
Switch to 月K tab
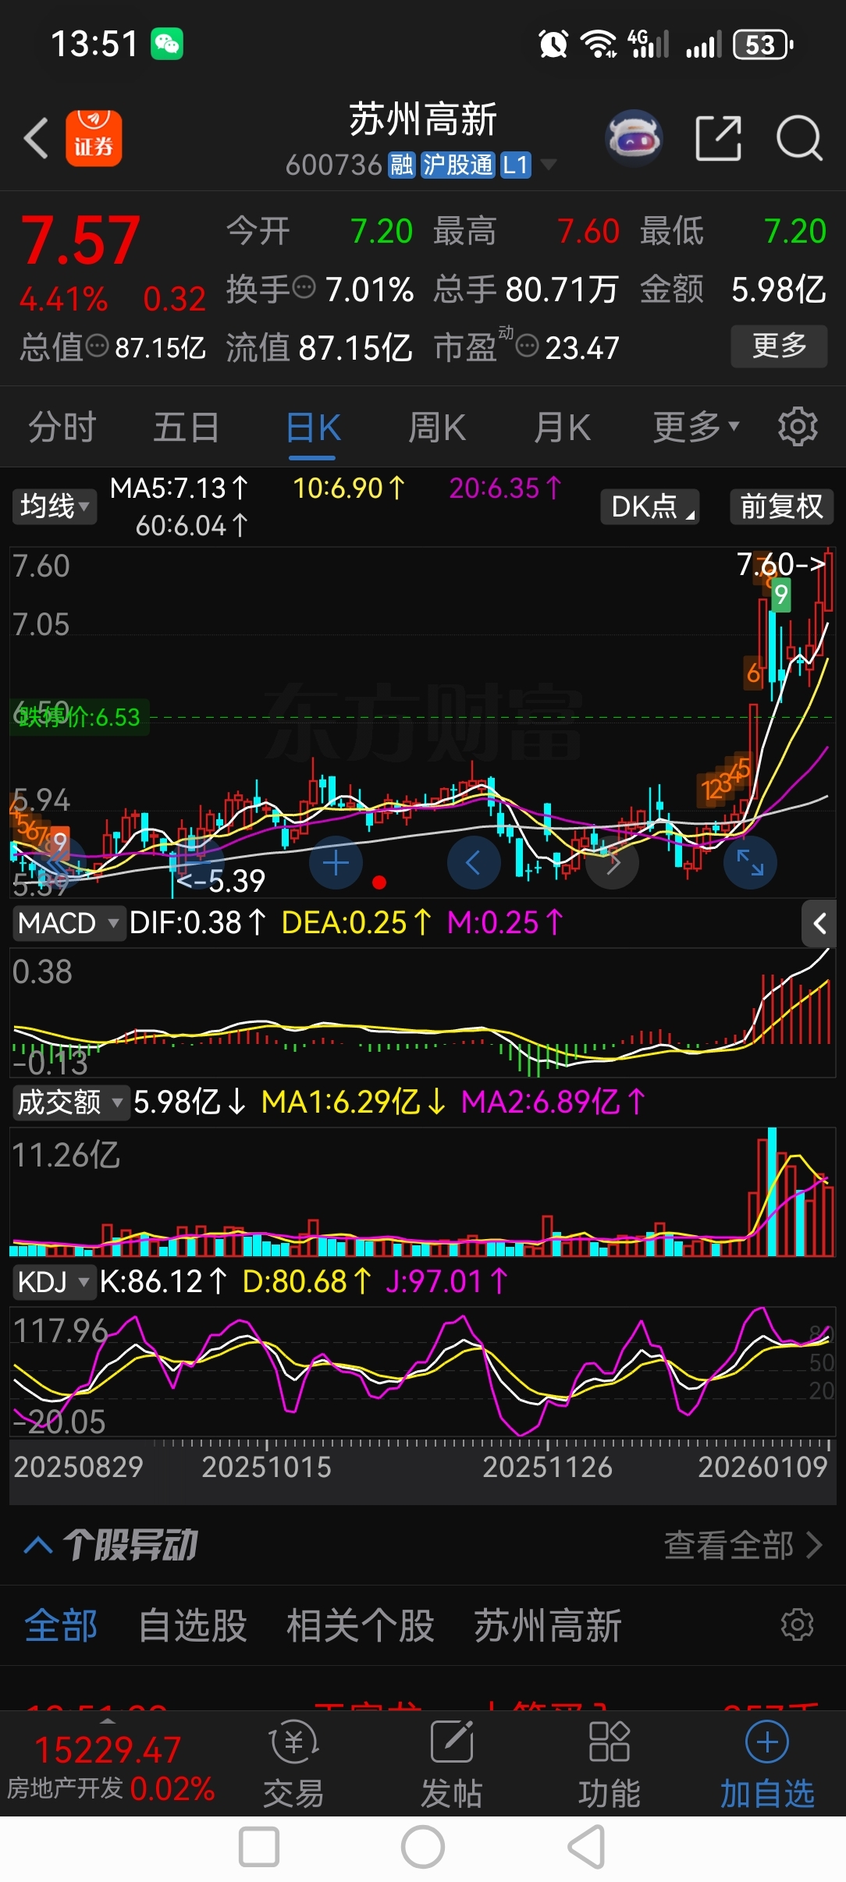tap(562, 427)
